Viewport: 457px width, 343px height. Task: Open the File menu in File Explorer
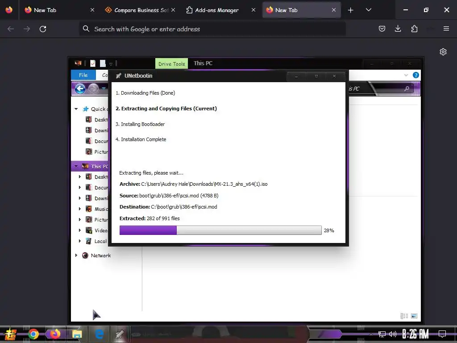pyautogui.click(x=83, y=75)
